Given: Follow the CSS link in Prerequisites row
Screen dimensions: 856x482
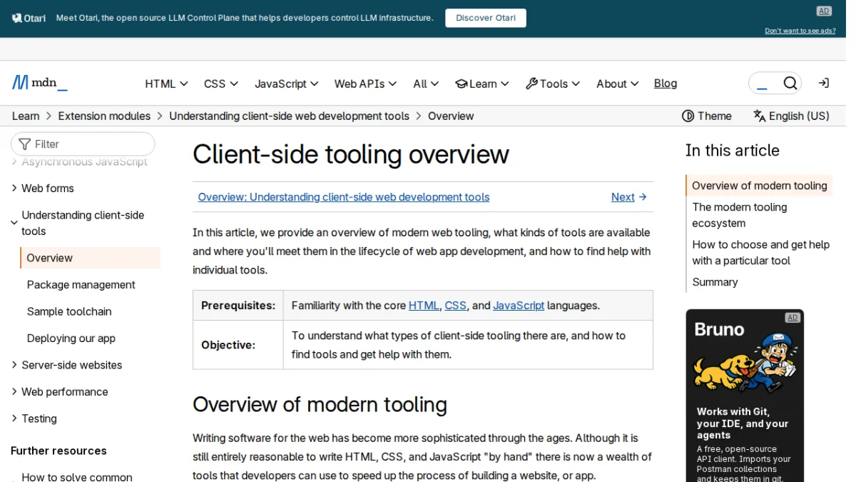Looking at the screenshot, I should coord(455,306).
